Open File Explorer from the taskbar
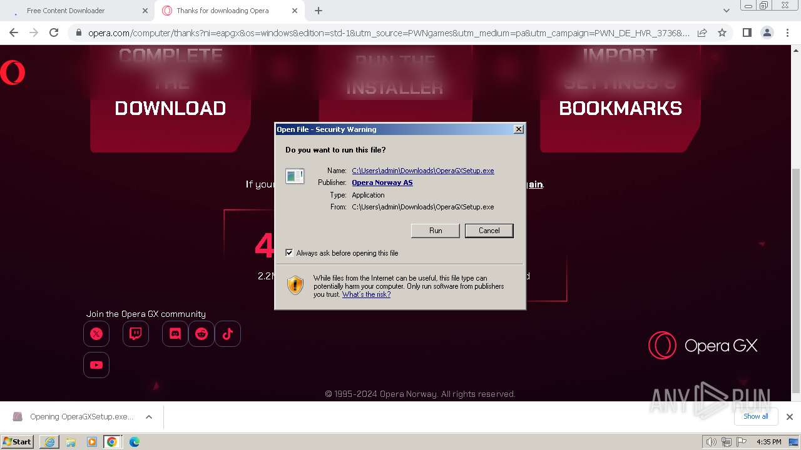Screen dimensions: 801x450 (71, 442)
